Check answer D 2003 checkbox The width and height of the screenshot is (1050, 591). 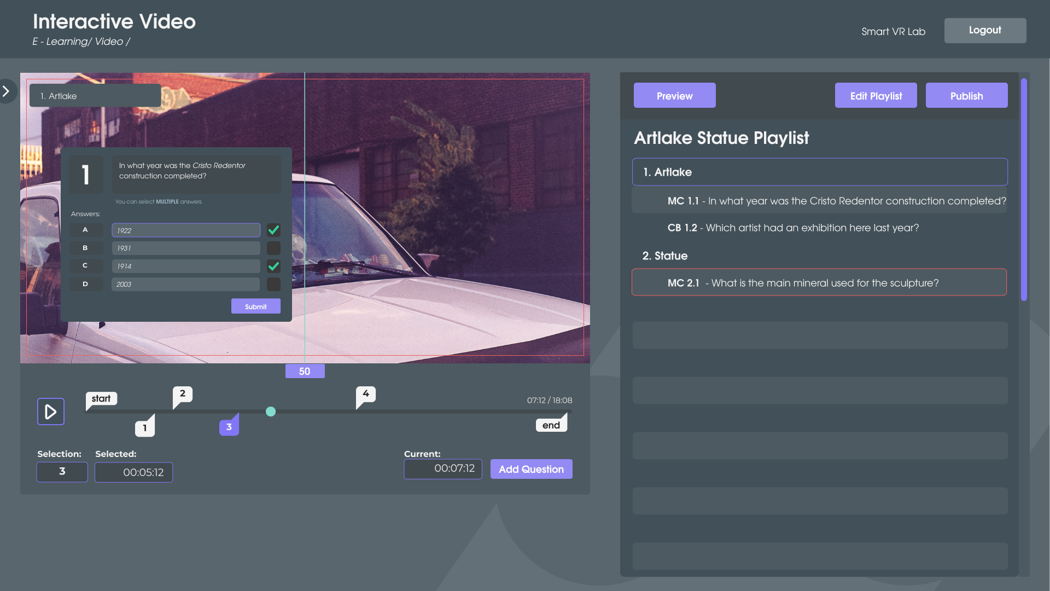coord(273,284)
